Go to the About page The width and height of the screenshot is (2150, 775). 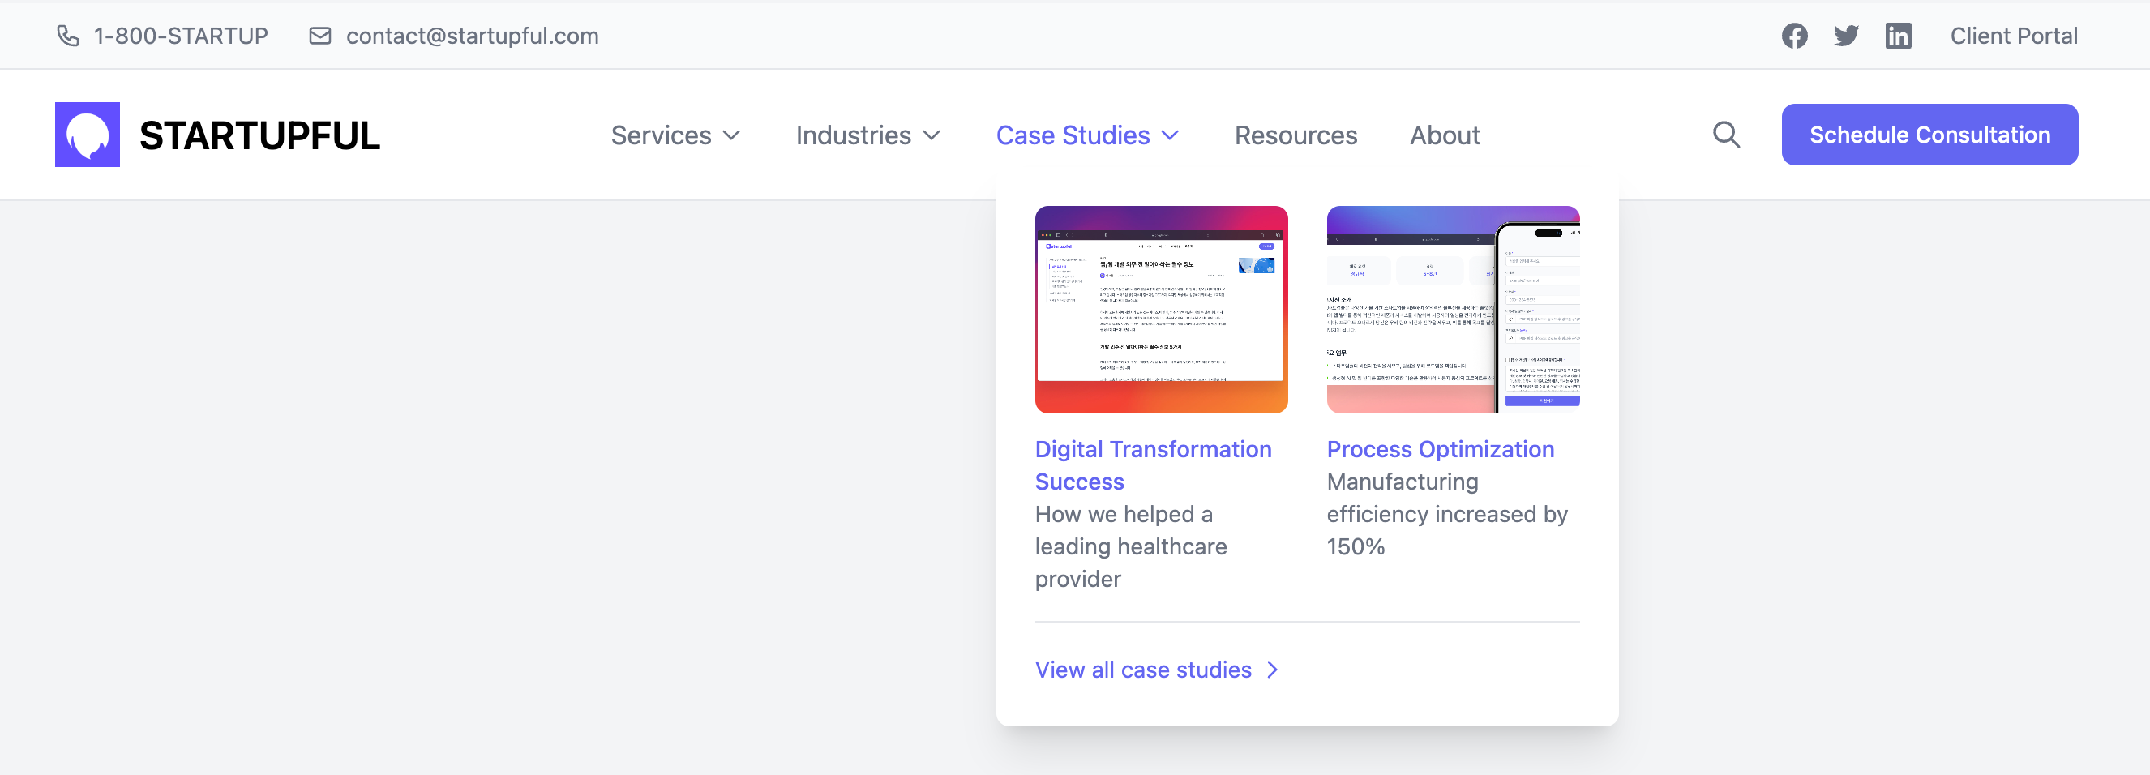pyautogui.click(x=1445, y=135)
